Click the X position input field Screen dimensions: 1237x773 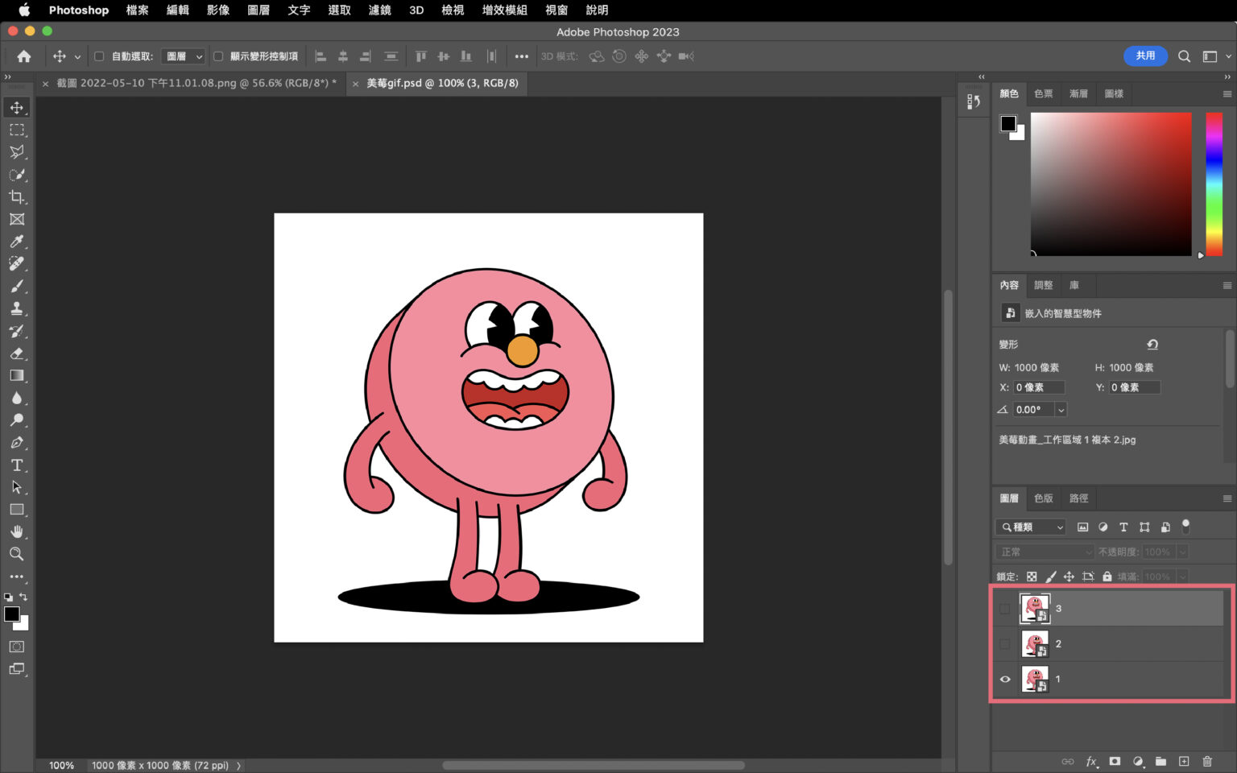coord(1039,387)
